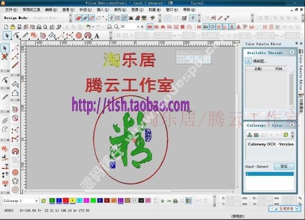Click the zigzag stitch tool at toolbox bottom
Viewport: 305px width, 220px height.
coord(5,183)
